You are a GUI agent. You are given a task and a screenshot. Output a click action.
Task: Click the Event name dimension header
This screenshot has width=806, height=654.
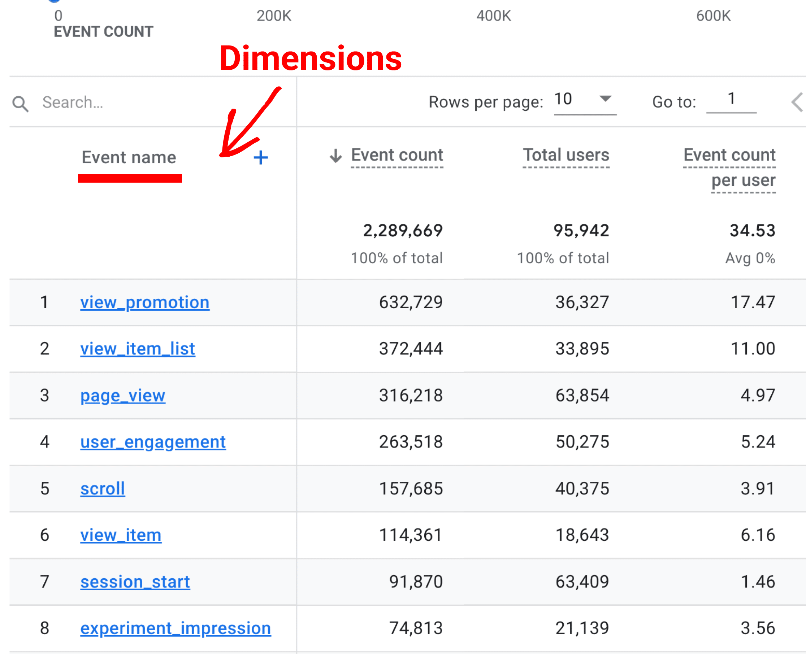129,157
